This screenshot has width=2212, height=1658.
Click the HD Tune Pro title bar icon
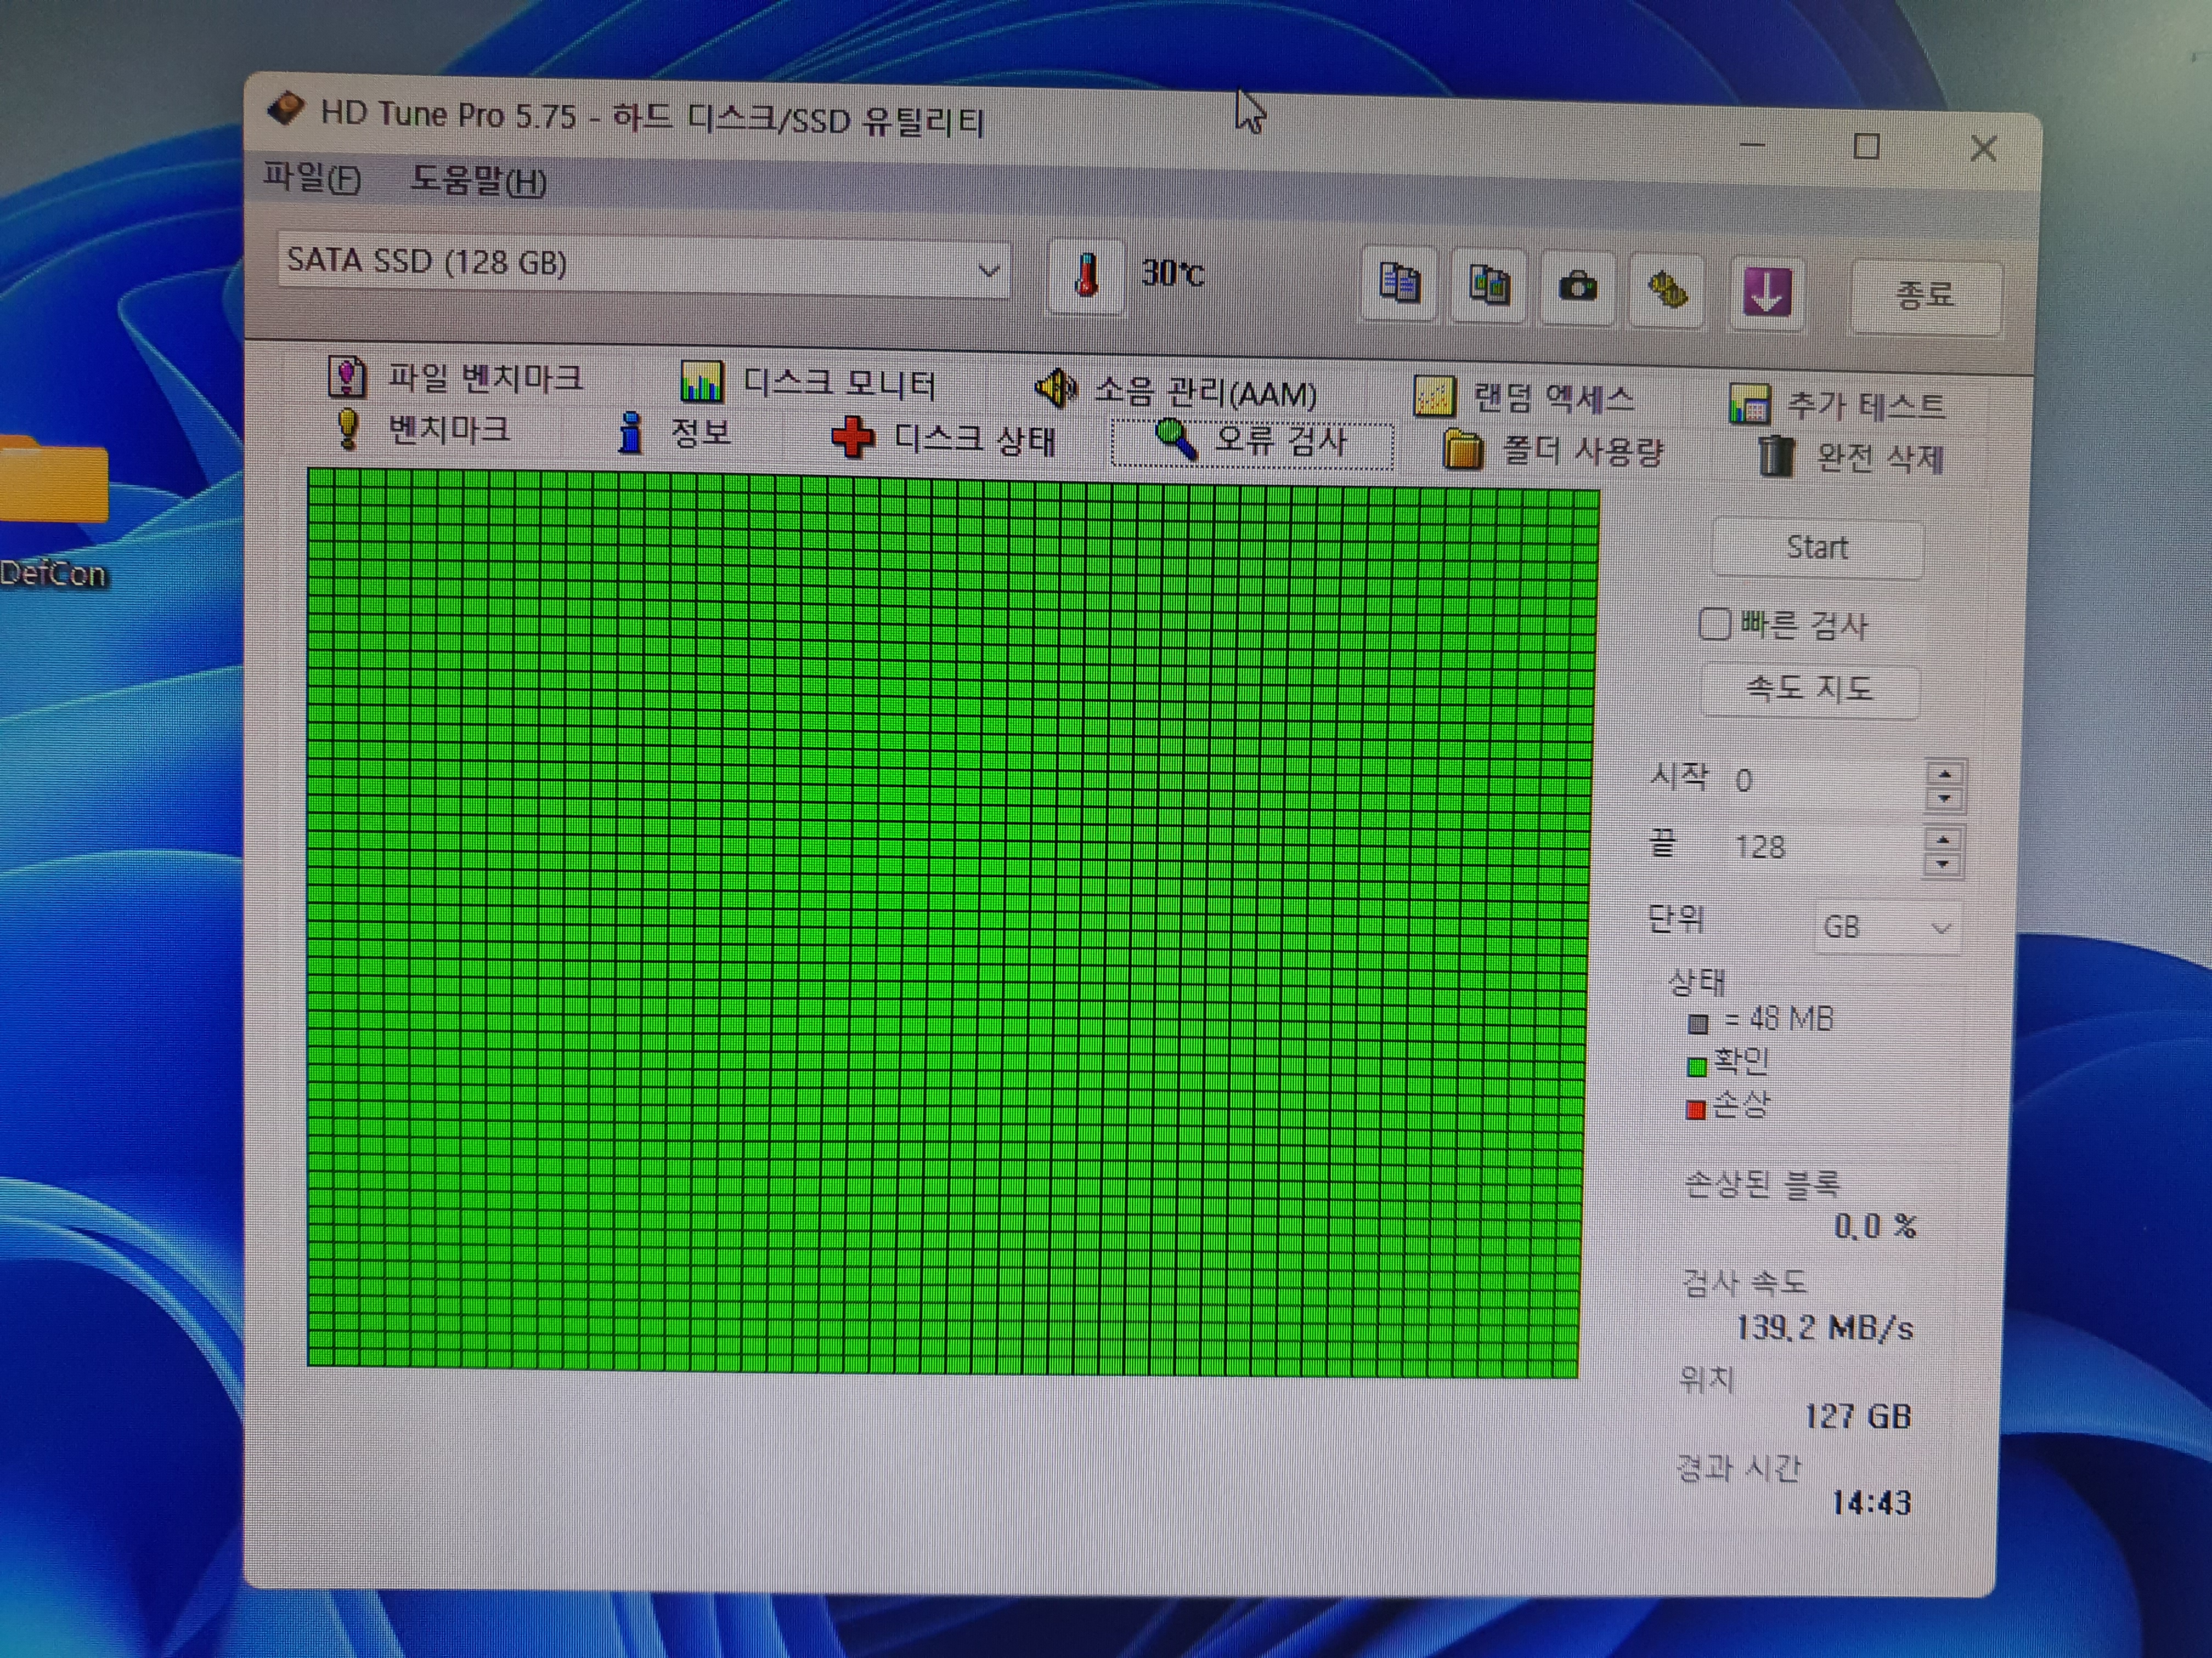[286, 108]
